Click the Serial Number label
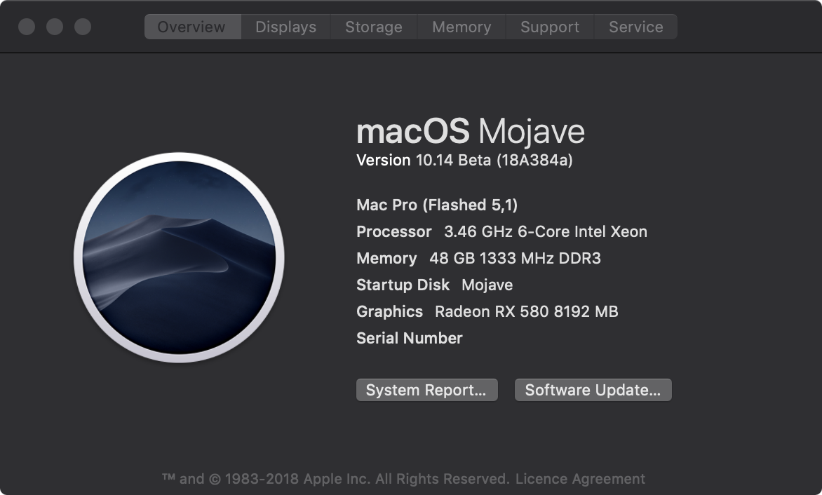 pyautogui.click(x=410, y=339)
